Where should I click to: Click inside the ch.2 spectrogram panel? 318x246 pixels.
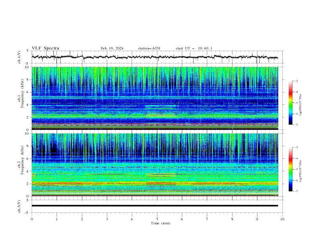click(x=155, y=165)
